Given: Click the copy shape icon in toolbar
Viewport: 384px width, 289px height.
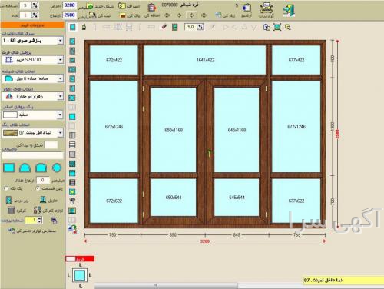Looking at the screenshot, I should [x=266, y=27].
